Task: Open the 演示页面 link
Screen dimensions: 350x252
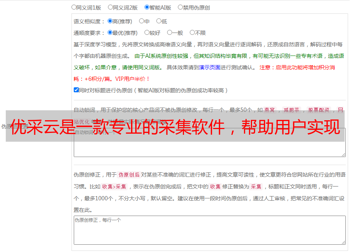Action: click(x=210, y=67)
